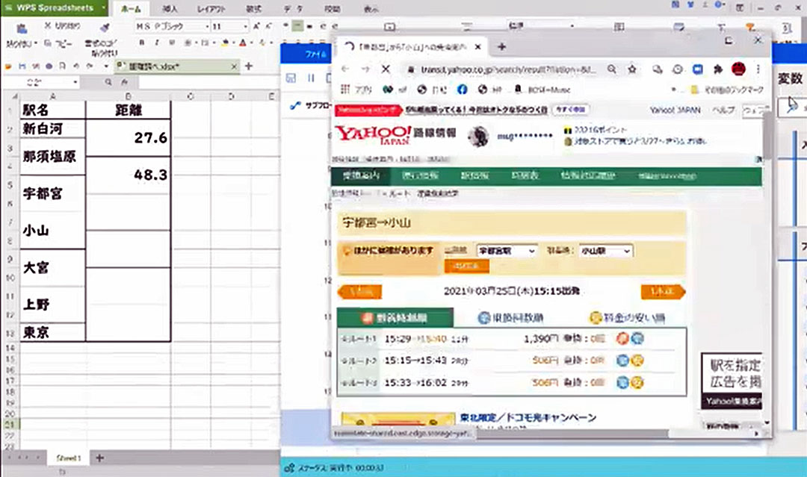Click the zoom magnifier icon in address bar

pyautogui.click(x=611, y=69)
